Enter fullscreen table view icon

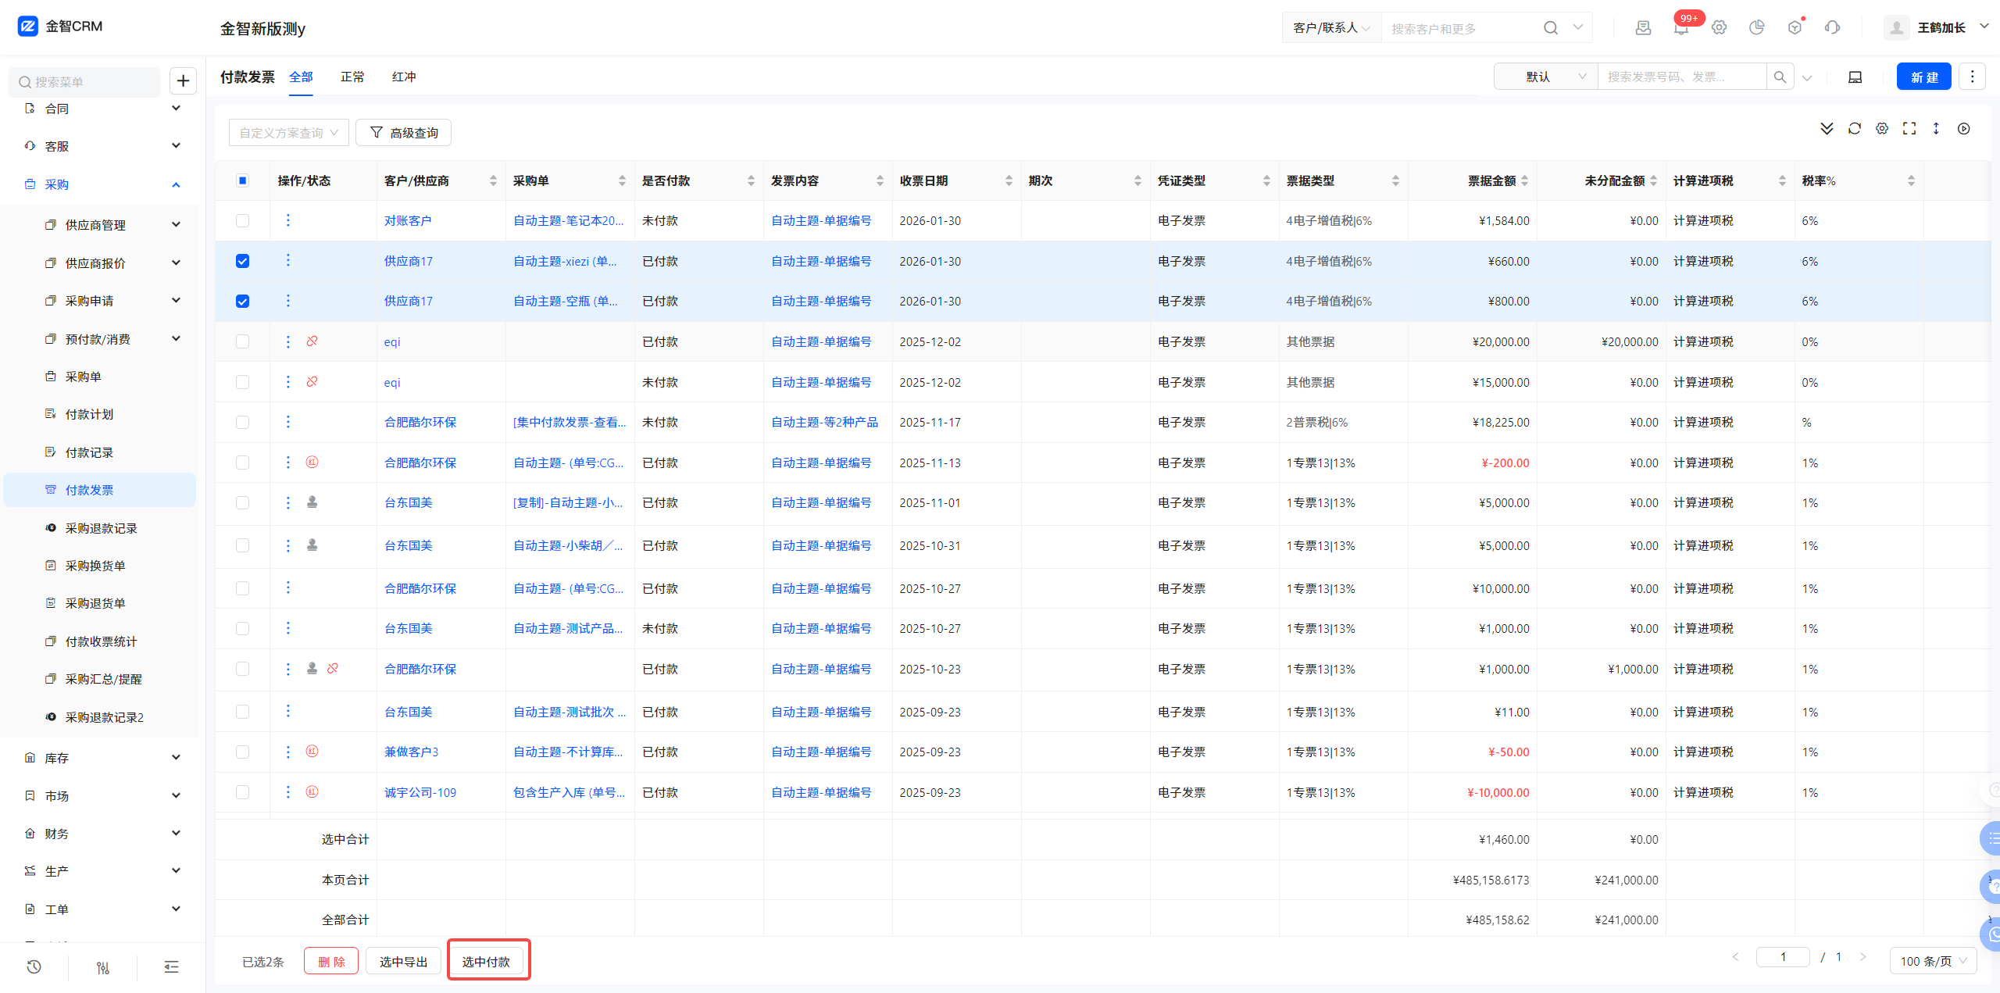point(1909,129)
